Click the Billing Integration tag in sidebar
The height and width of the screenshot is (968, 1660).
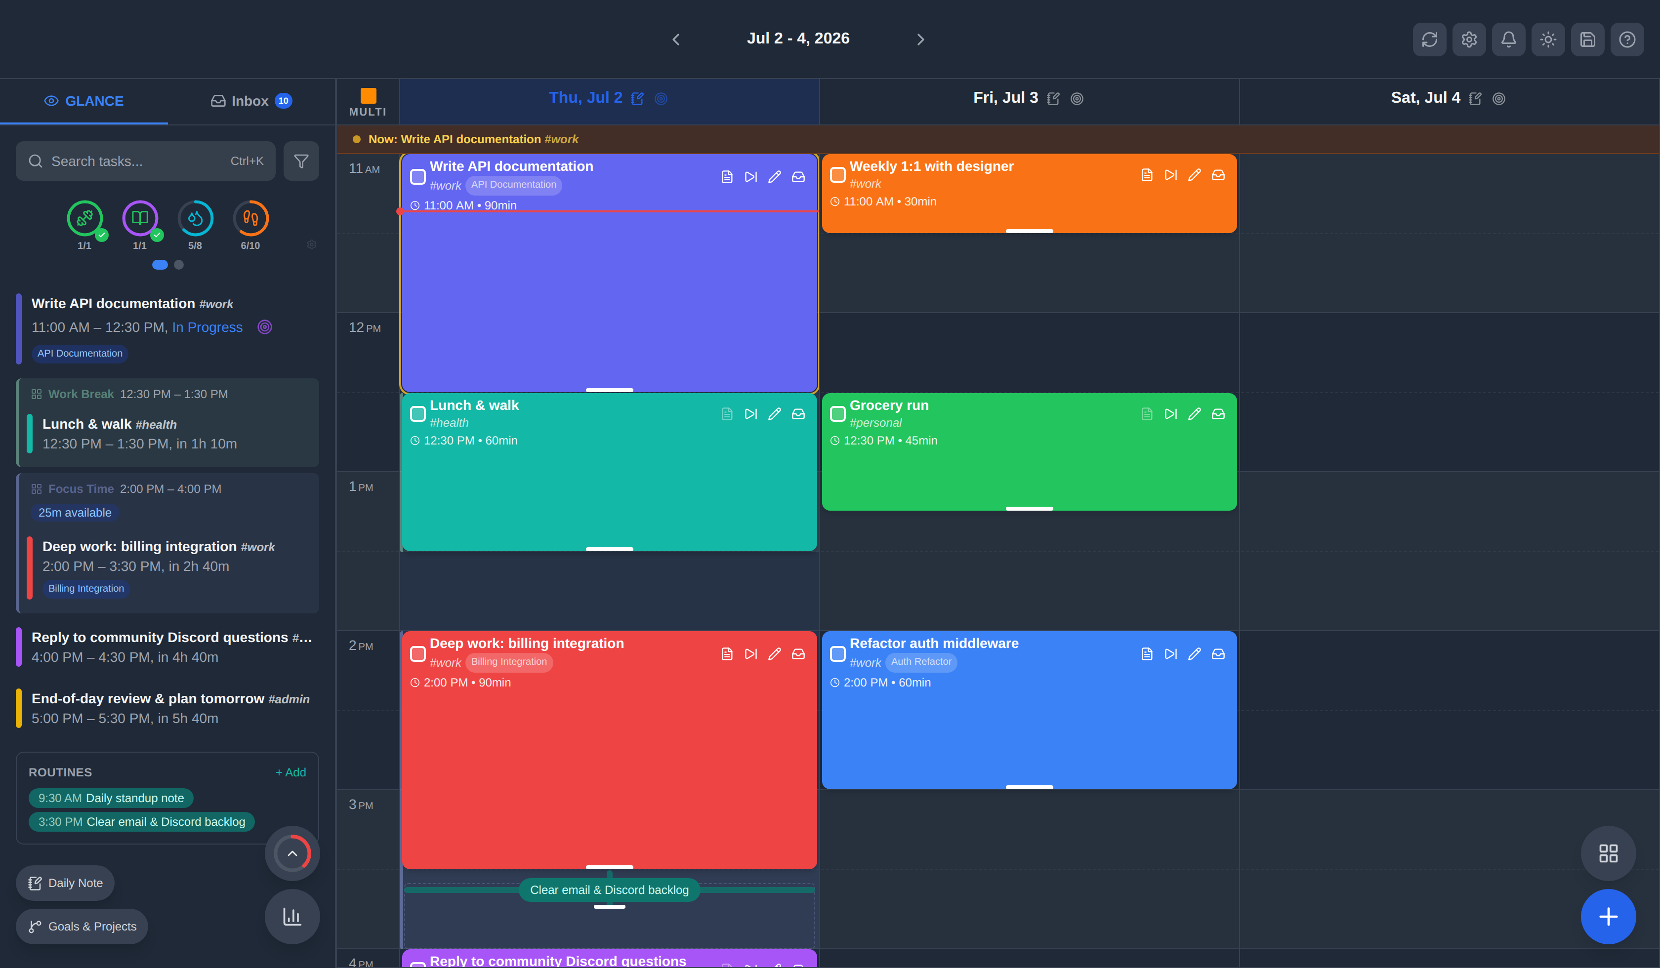85,589
